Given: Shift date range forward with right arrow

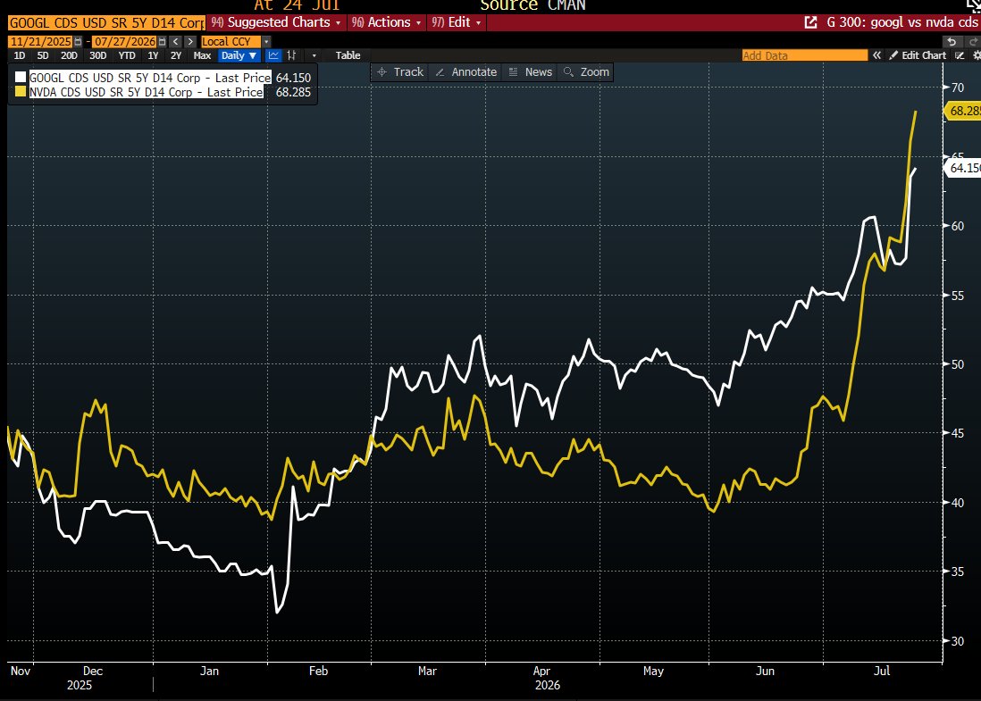Looking at the screenshot, I should coord(190,41).
